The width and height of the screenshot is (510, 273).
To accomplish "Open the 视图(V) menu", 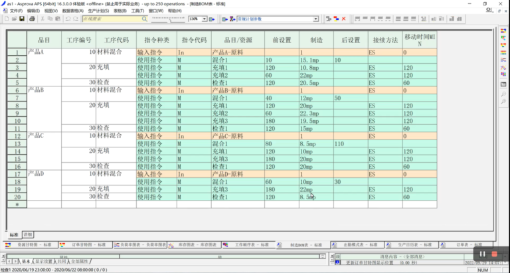I will (50, 11).
